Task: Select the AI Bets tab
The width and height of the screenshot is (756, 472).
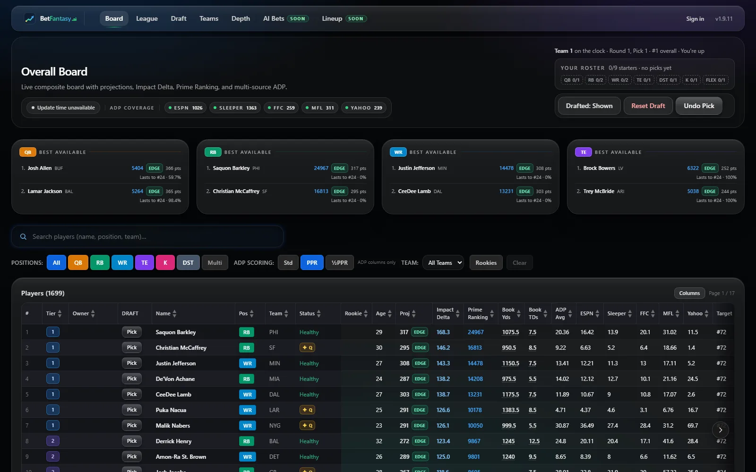Action: point(285,19)
